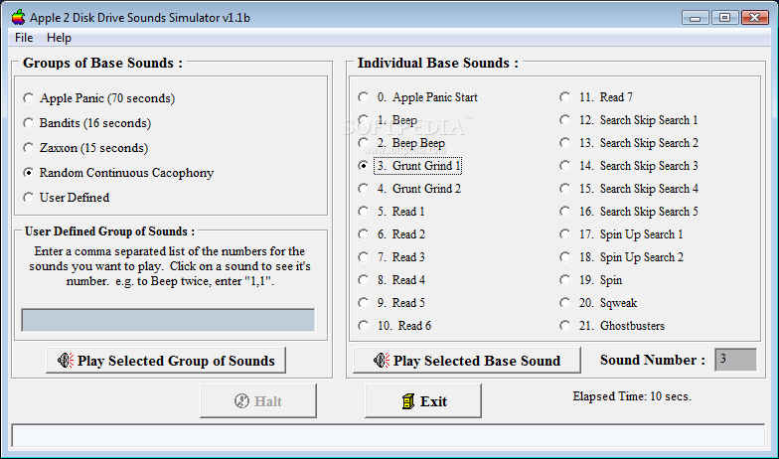Click the user defined sounds list field

coord(168,320)
